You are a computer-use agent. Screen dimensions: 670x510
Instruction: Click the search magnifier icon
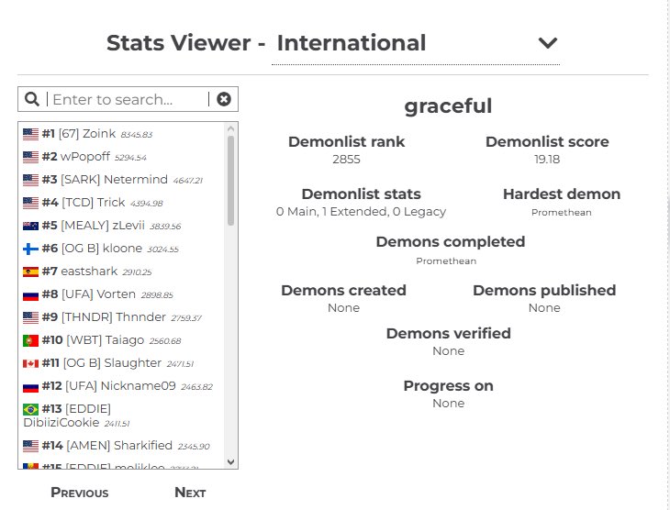click(32, 99)
